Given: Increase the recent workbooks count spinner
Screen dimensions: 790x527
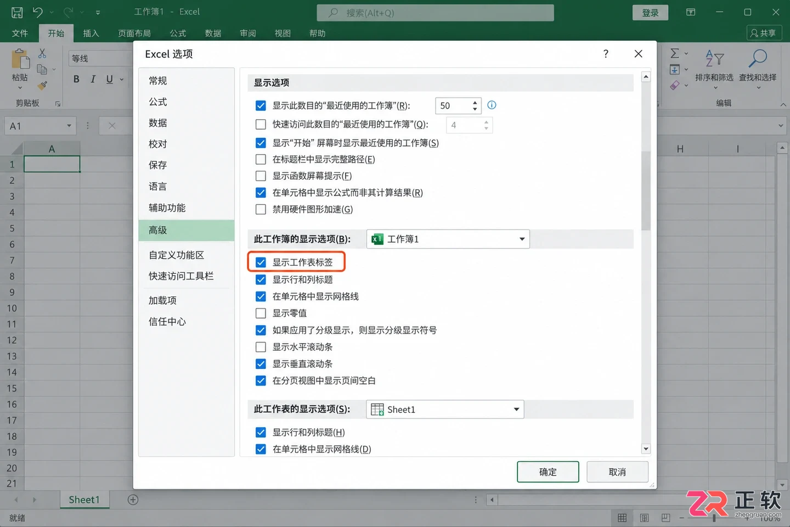Looking at the screenshot, I should click(x=475, y=102).
